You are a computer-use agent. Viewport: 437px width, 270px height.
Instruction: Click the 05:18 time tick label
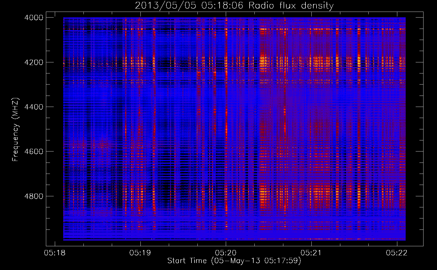click(x=55, y=253)
